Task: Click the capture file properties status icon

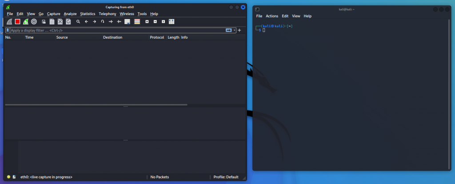Action: click(x=14, y=177)
